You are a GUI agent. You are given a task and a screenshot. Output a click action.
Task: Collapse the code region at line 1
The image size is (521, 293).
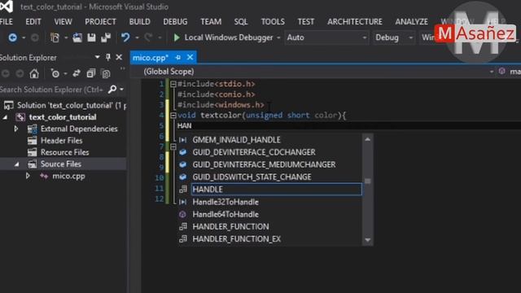click(x=173, y=84)
